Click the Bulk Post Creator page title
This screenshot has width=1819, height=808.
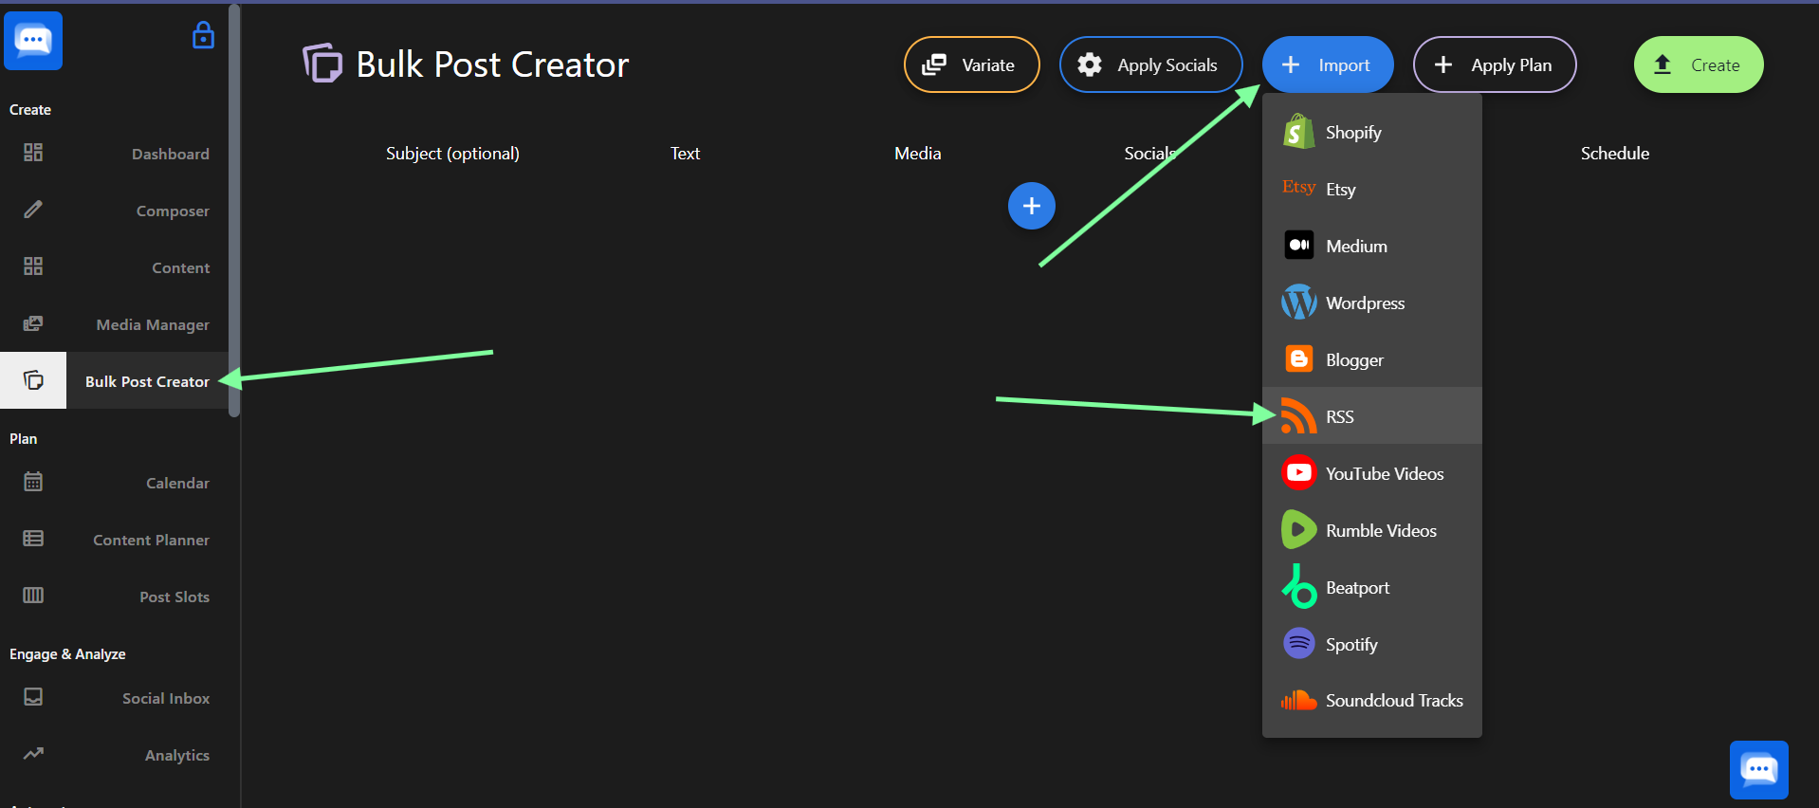point(492,64)
